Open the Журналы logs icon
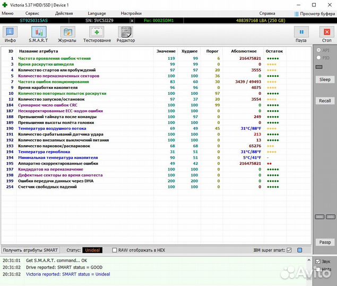Viewport: 337px width, 286px height. point(67,34)
